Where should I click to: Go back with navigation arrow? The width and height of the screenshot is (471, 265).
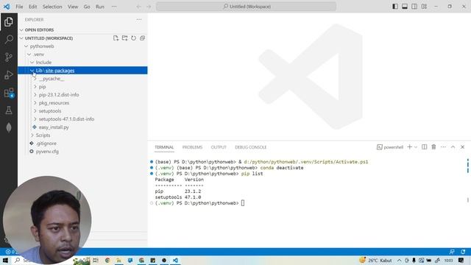pyautogui.click(x=139, y=7)
